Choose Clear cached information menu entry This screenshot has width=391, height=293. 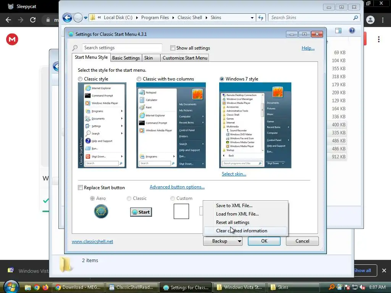[x=246, y=231]
